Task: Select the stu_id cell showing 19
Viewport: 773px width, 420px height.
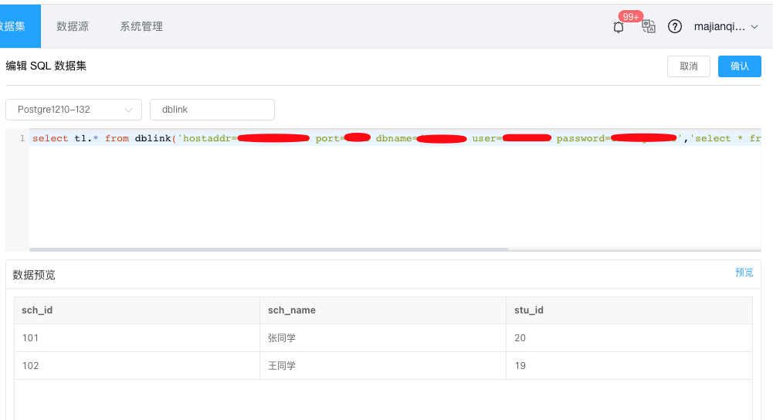Action: click(x=629, y=366)
